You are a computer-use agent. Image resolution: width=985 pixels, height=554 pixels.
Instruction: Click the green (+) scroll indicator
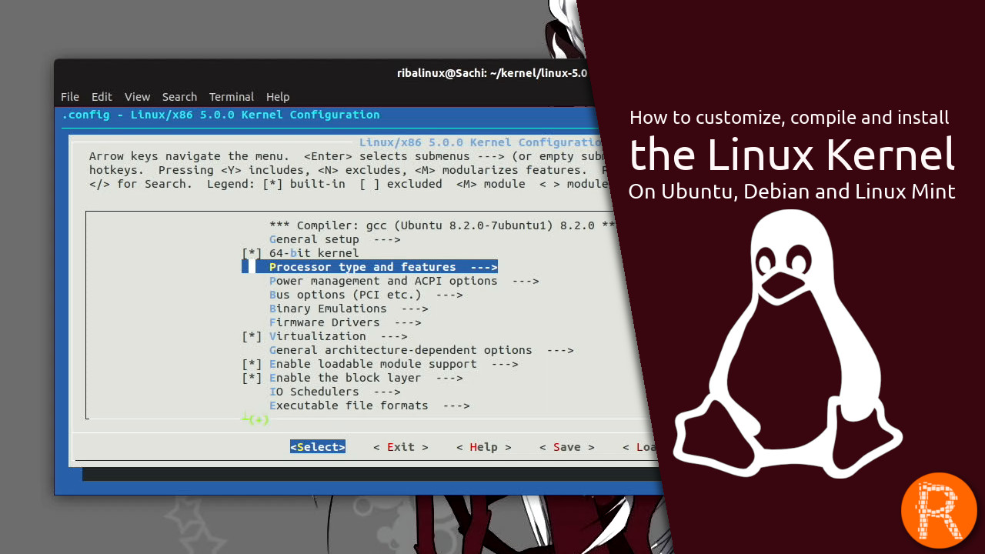255,419
